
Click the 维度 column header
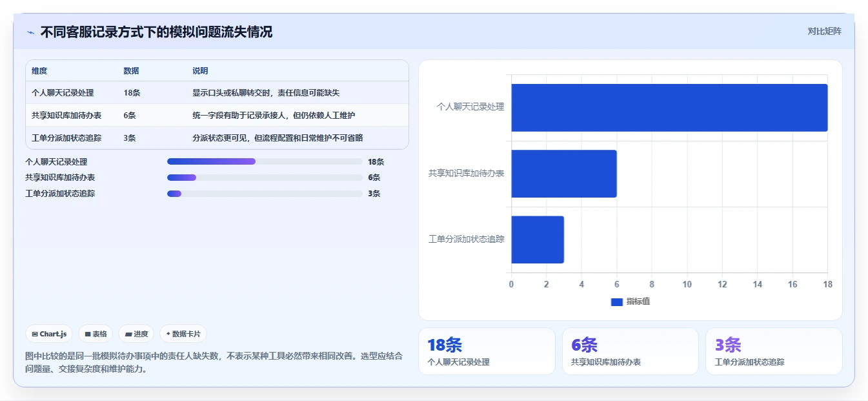[x=39, y=71]
